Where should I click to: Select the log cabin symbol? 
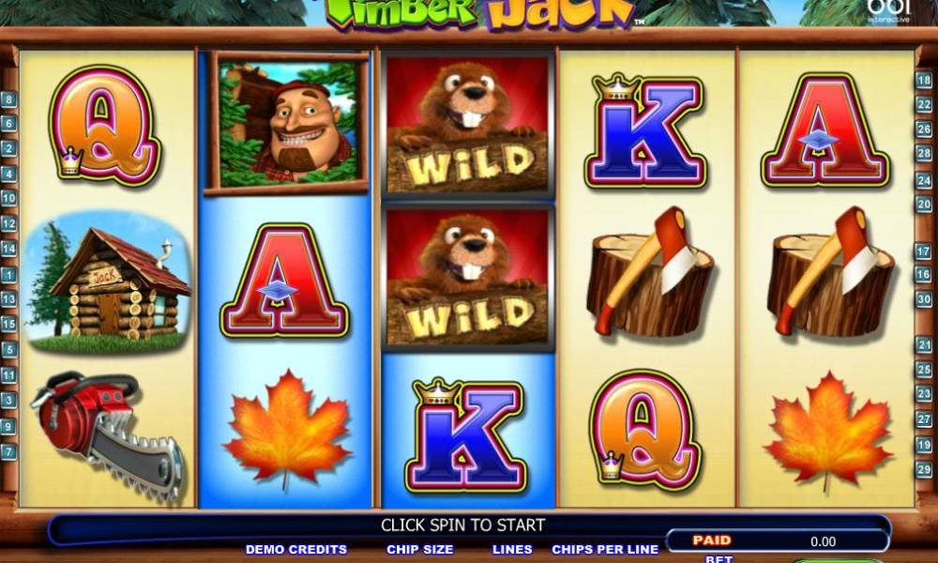(x=108, y=282)
